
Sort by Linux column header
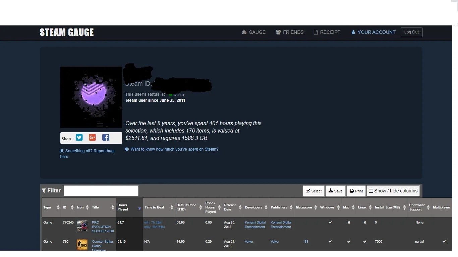(365, 207)
